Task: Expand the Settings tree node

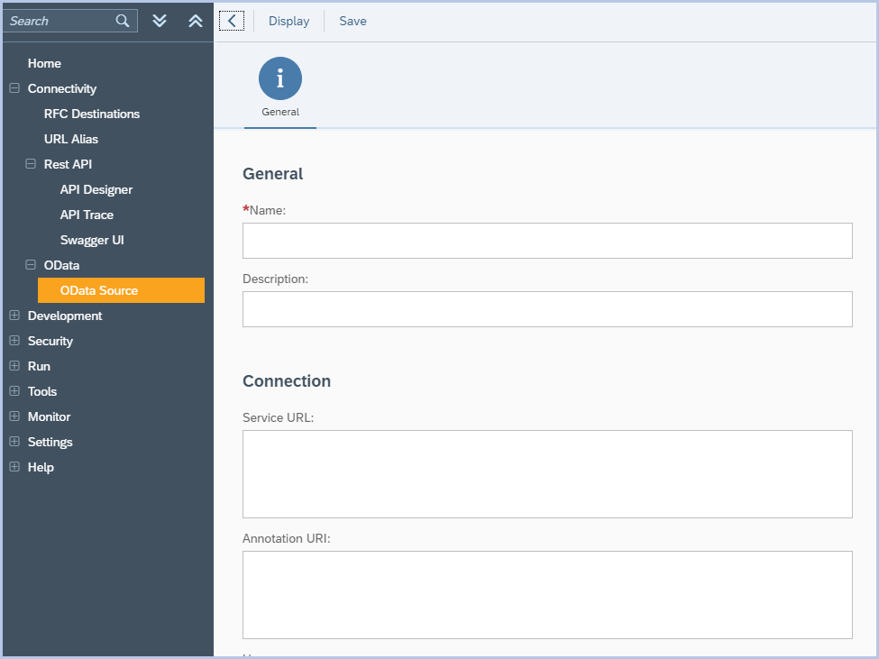Action: coord(14,442)
